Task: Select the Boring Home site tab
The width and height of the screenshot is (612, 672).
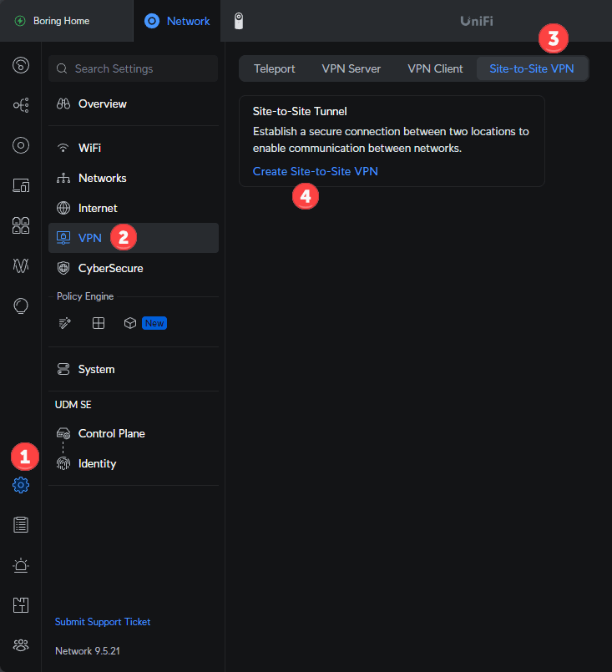Action: pyautogui.click(x=67, y=21)
